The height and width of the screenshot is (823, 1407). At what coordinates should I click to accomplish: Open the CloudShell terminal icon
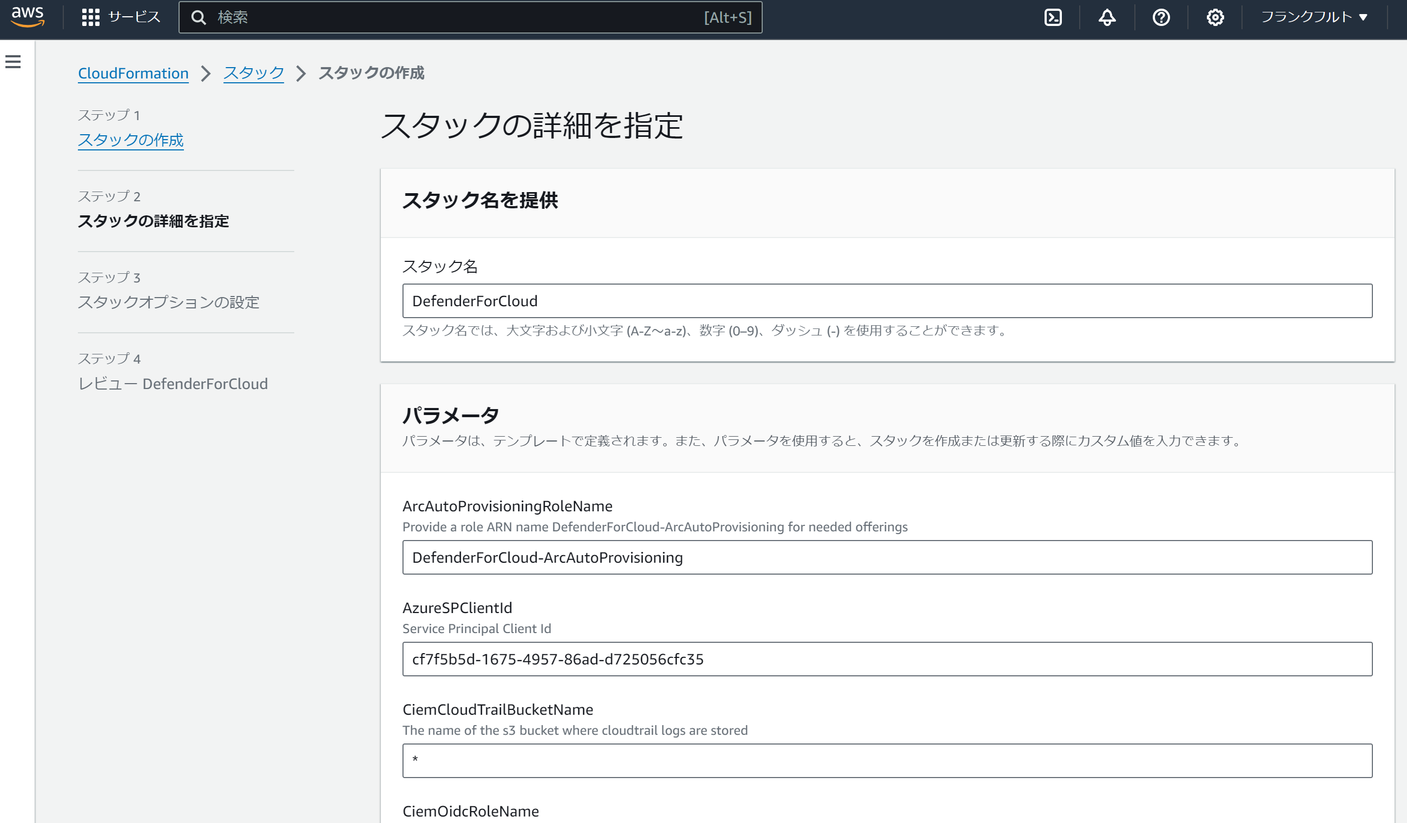(1053, 17)
